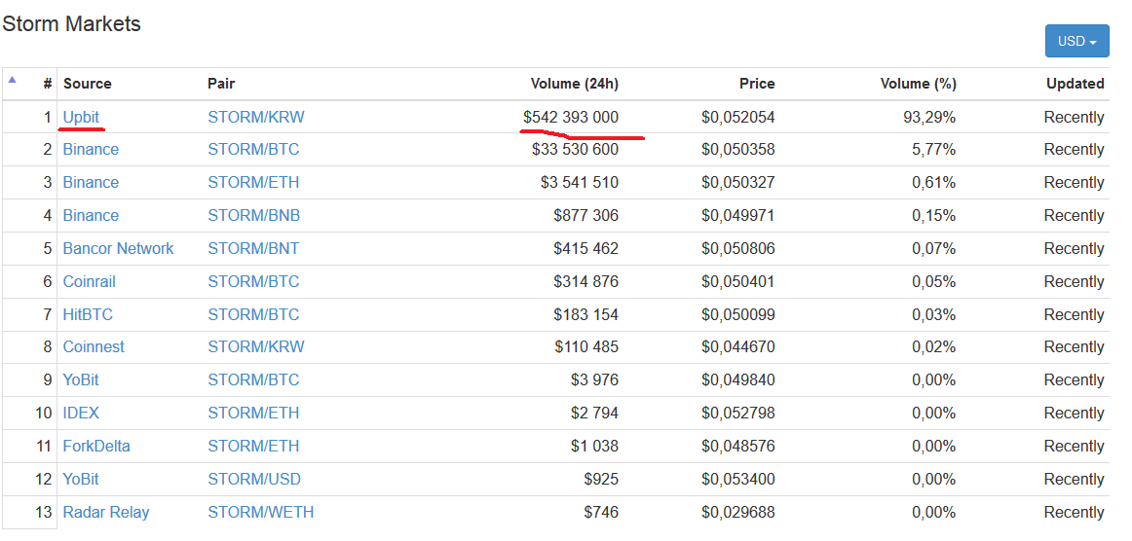Select the price $0,050358
This screenshot has height=541, width=1132.
point(738,149)
